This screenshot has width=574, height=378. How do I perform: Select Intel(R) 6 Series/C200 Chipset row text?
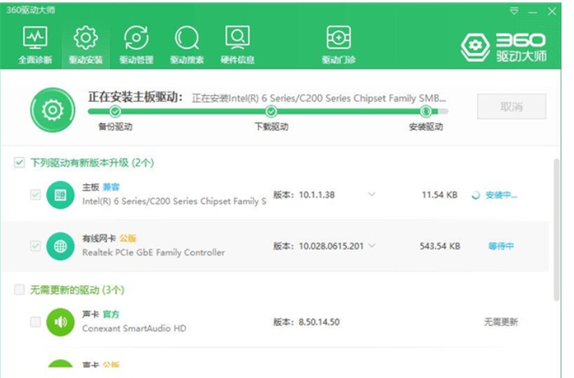174,201
